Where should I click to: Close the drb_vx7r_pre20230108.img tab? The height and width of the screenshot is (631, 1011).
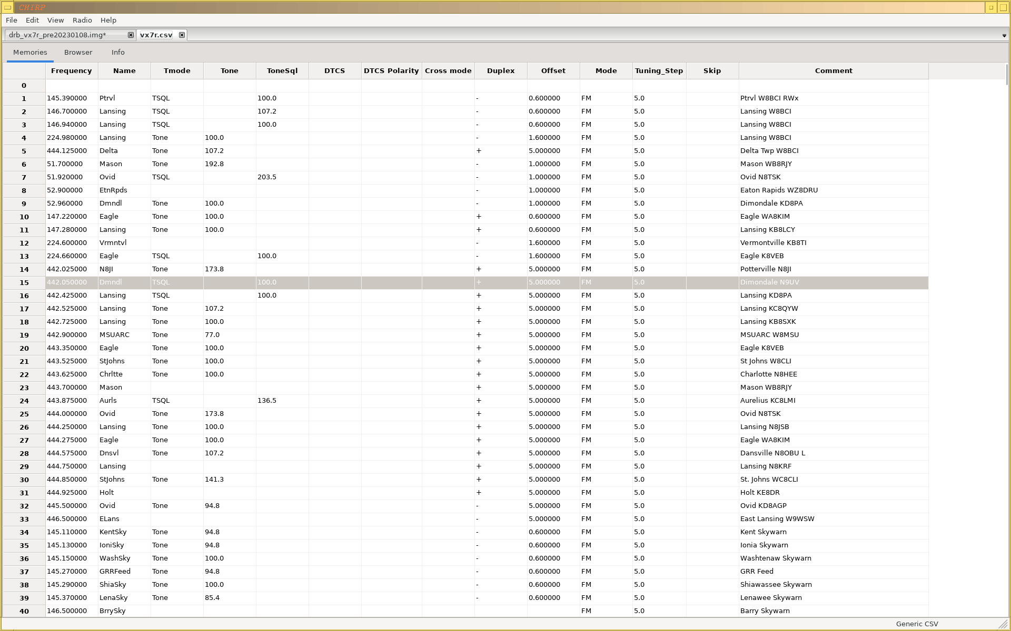click(131, 35)
